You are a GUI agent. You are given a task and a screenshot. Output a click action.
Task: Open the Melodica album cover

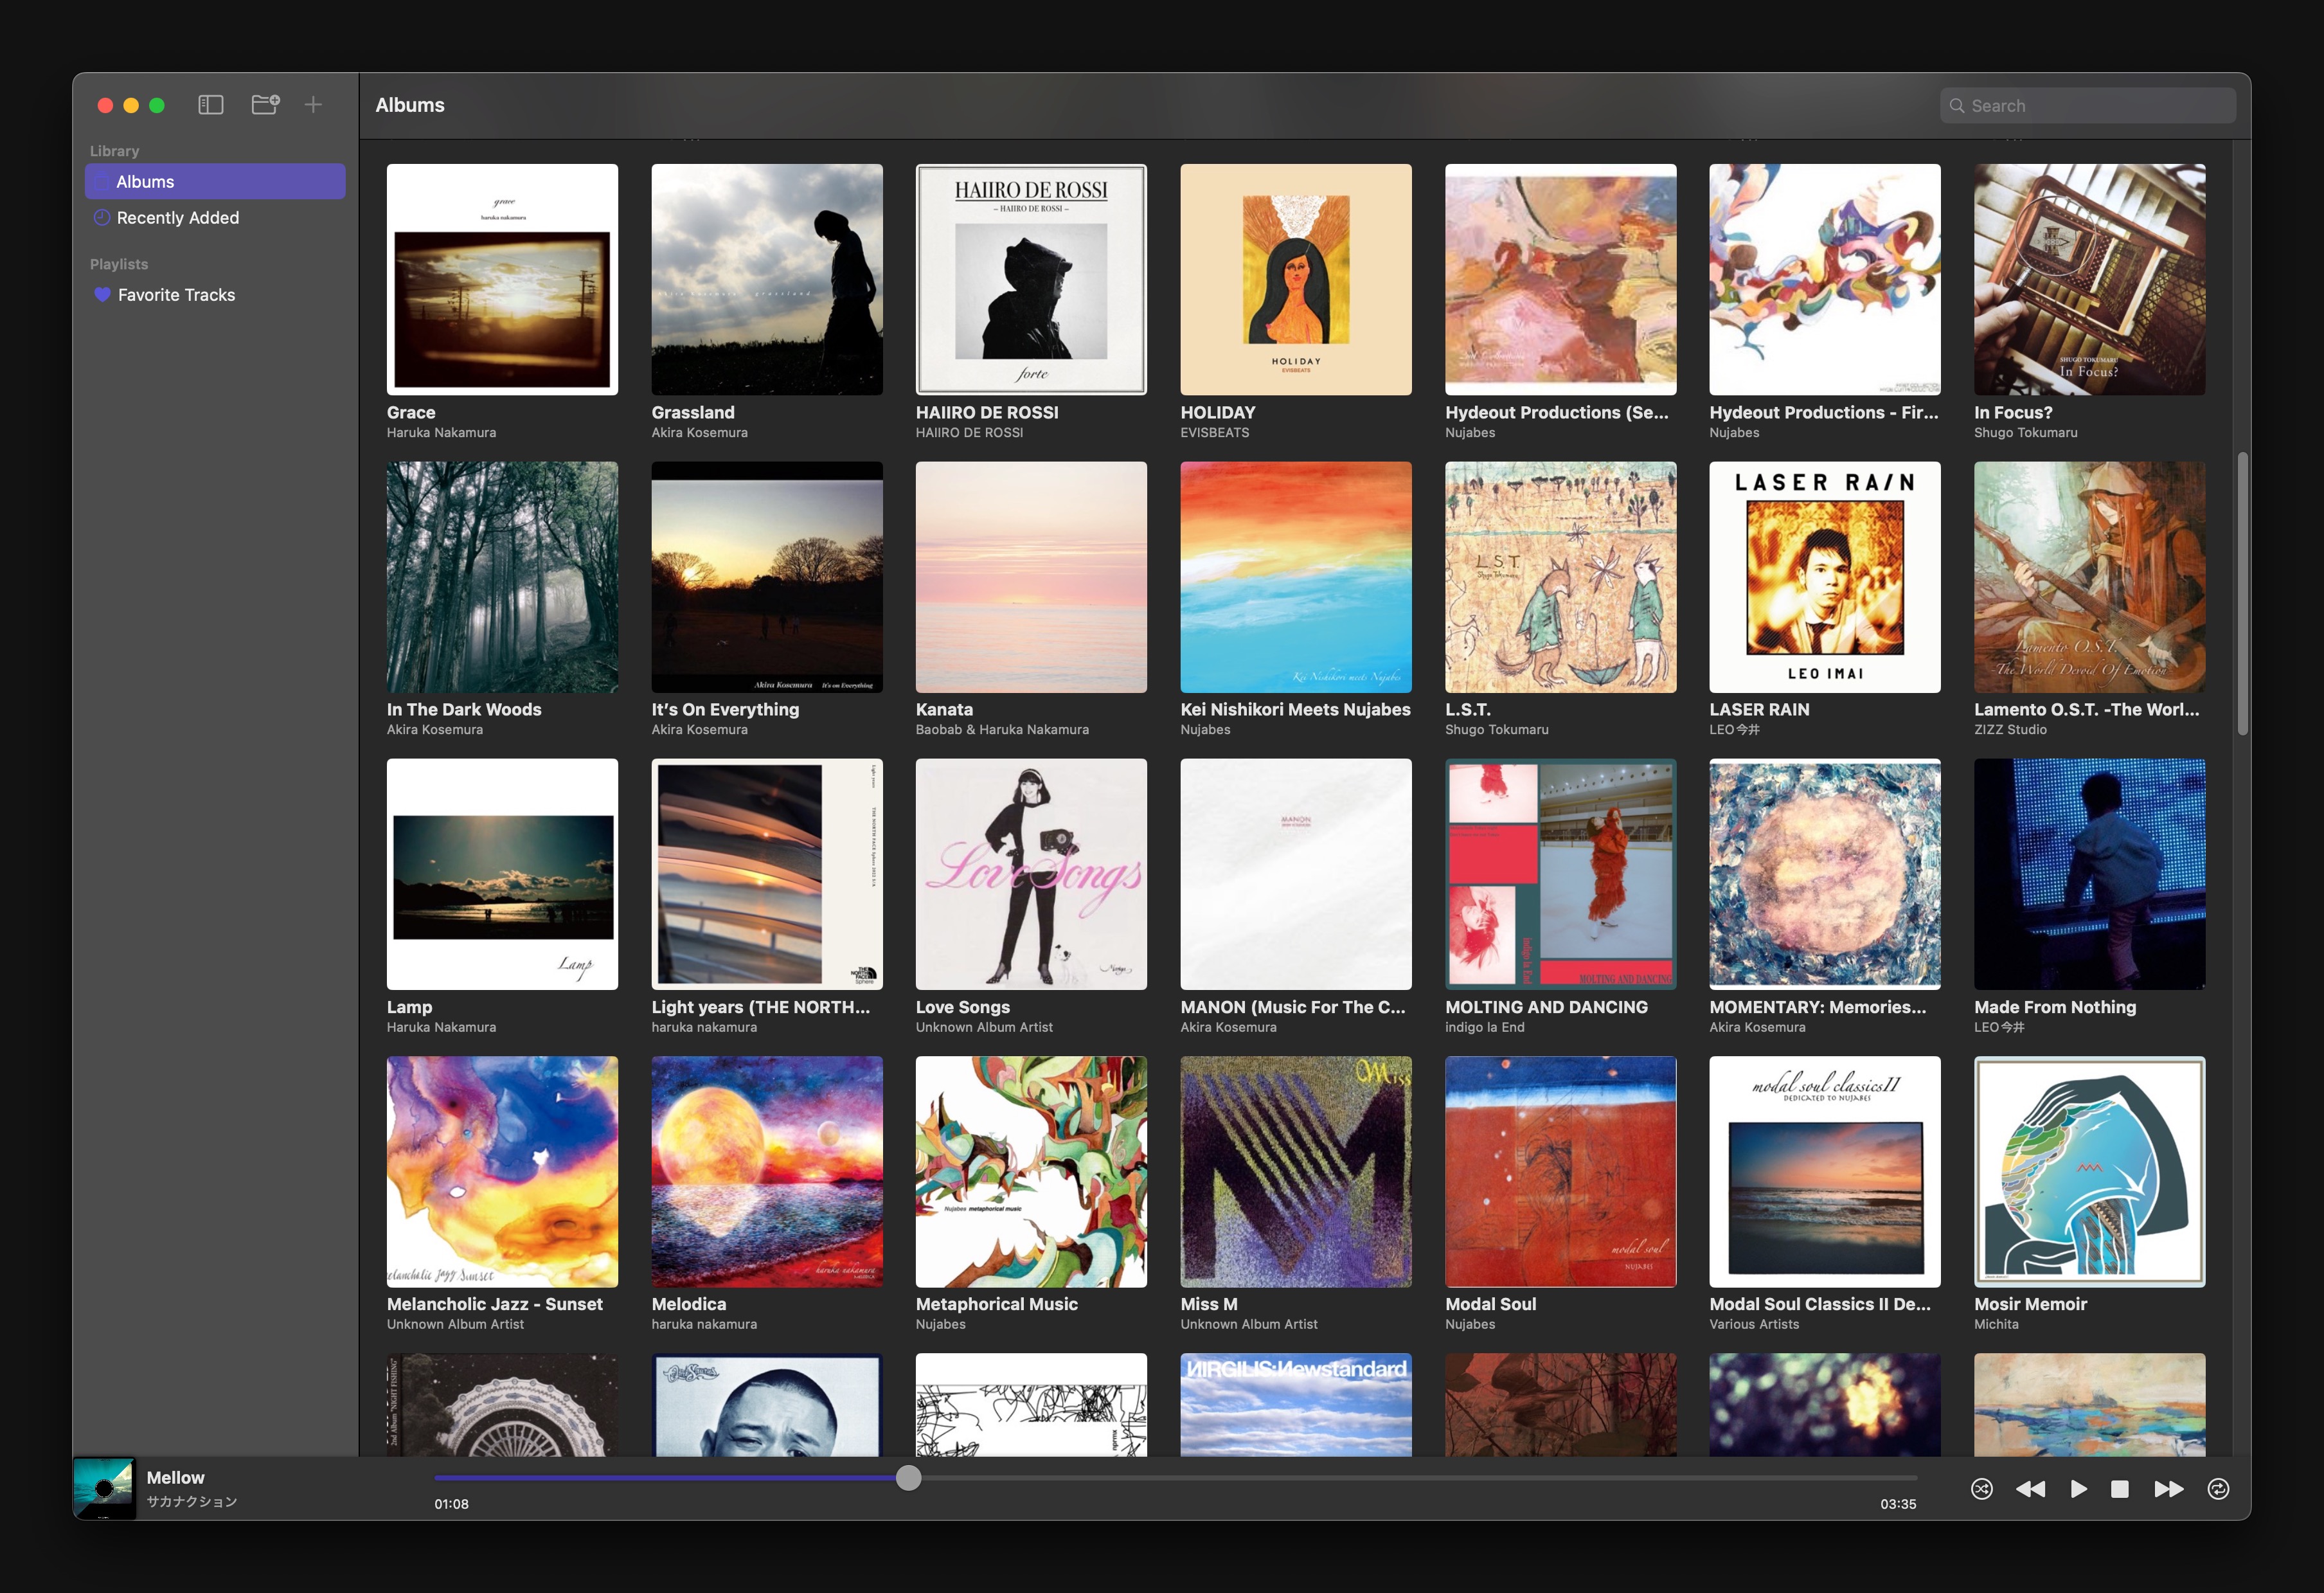point(767,1172)
